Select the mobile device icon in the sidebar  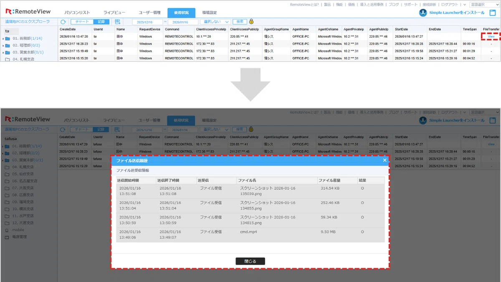click(x=7, y=230)
